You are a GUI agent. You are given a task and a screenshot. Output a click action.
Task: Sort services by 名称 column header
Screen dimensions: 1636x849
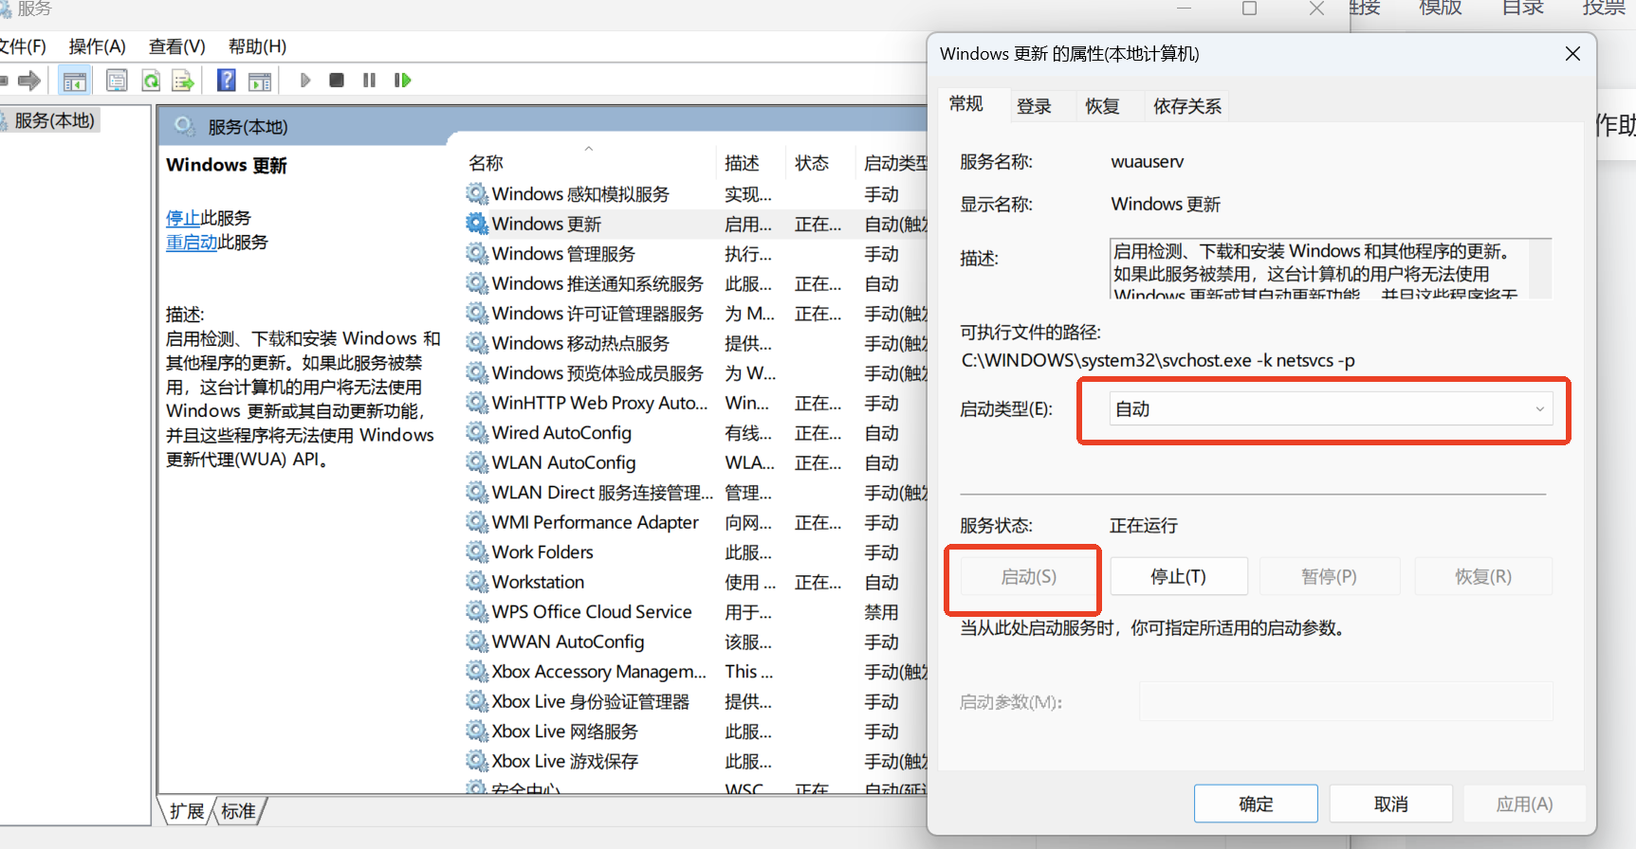point(589,163)
